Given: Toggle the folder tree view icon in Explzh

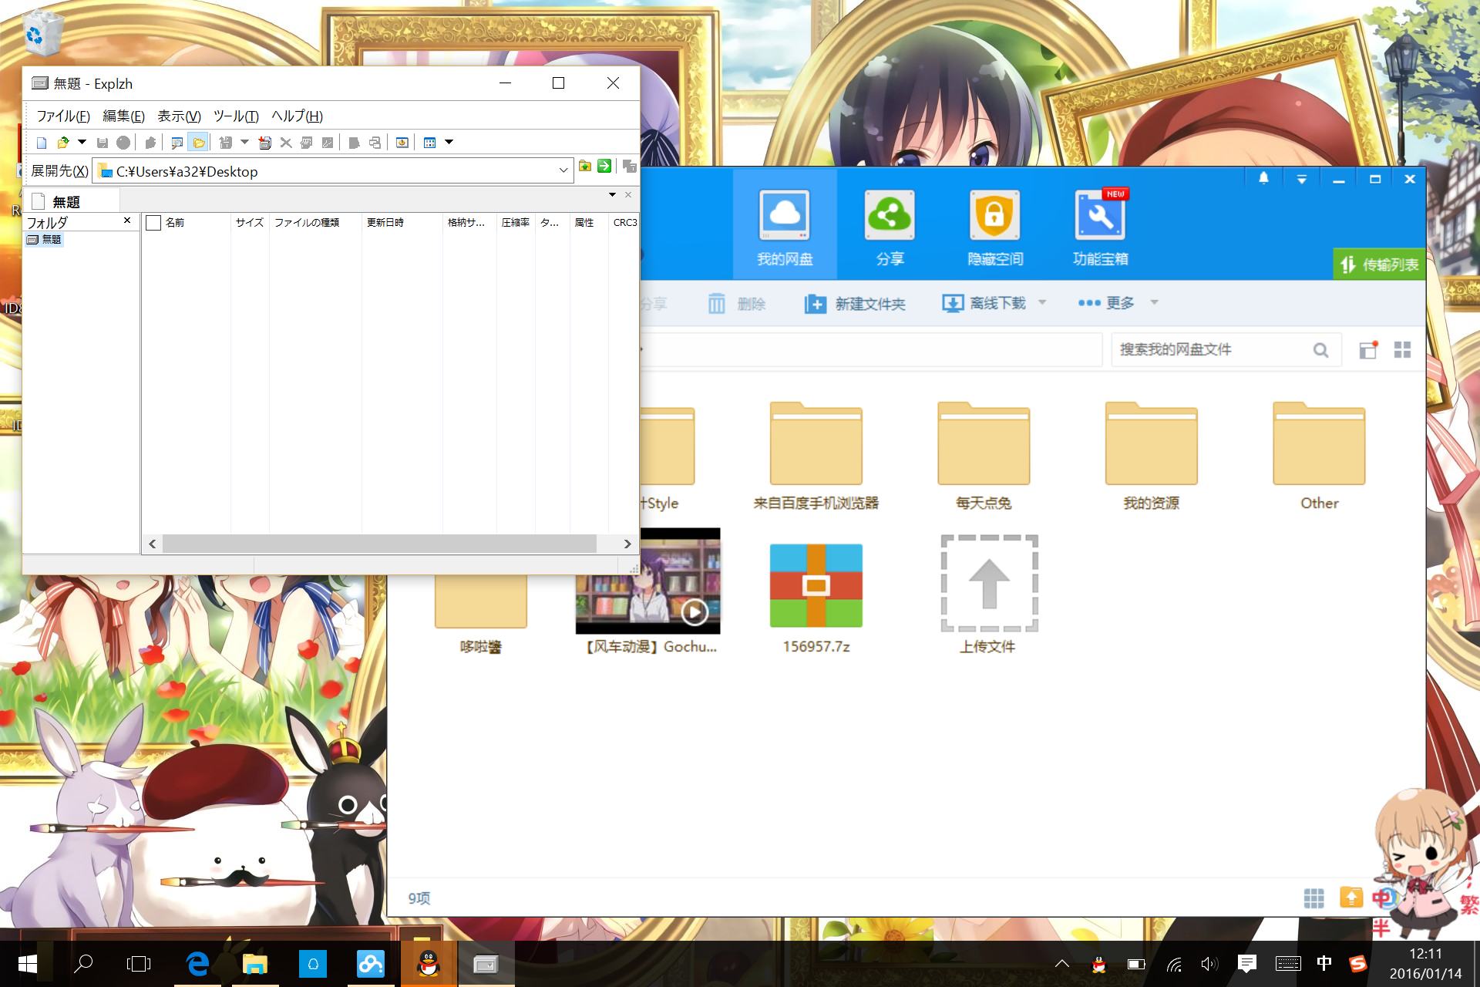Looking at the screenshot, I should click(199, 143).
